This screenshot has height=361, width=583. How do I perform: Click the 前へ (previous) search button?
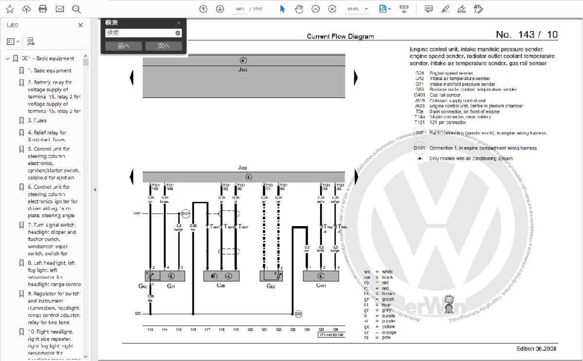pyautogui.click(x=123, y=46)
